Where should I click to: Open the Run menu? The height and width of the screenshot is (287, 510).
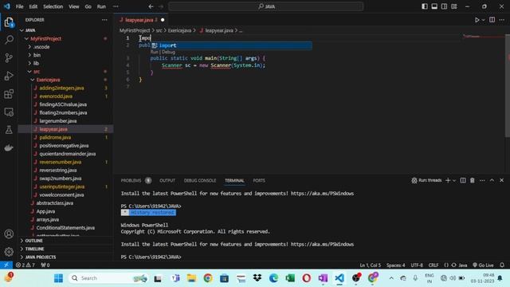[x=101, y=6]
